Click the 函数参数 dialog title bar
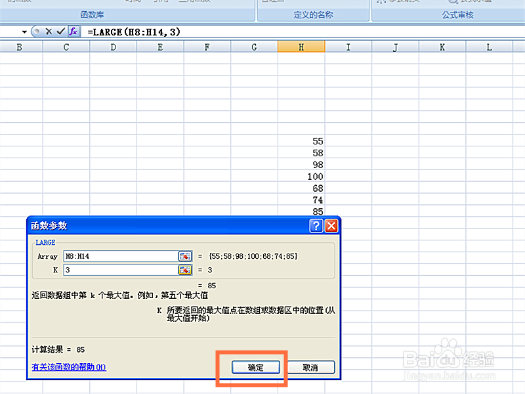This screenshot has width=525, height=394. [x=131, y=225]
